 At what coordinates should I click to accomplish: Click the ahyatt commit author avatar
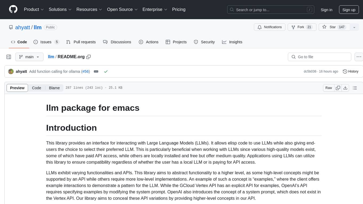pos(11,72)
